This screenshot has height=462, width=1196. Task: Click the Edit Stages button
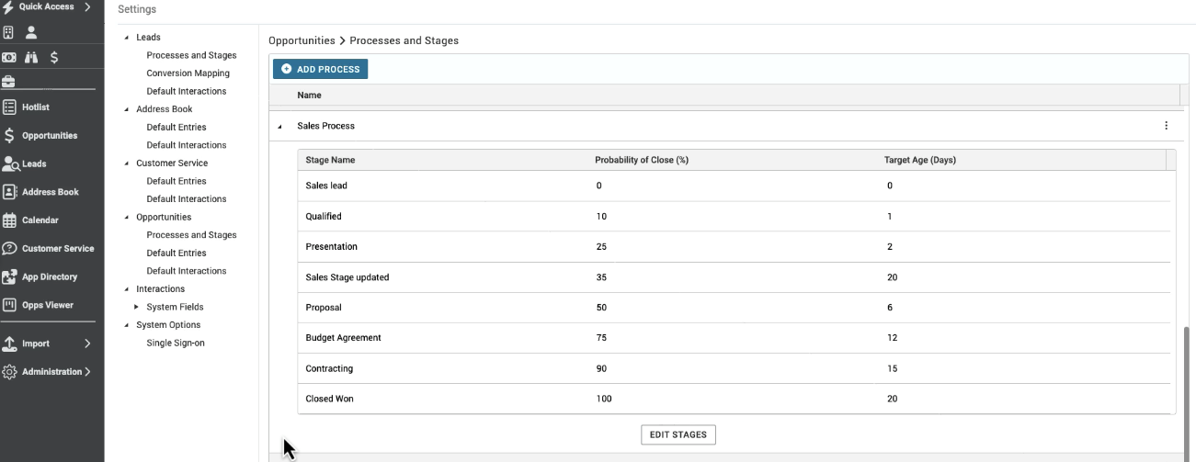point(678,434)
